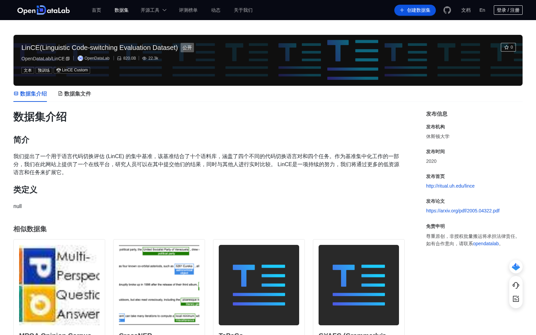Expand the 开源工具 dropdown menu

coord(153,10)
